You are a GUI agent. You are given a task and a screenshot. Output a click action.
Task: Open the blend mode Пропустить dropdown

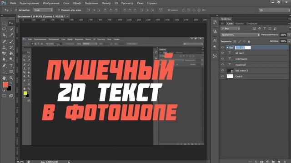tap(240, 35)
